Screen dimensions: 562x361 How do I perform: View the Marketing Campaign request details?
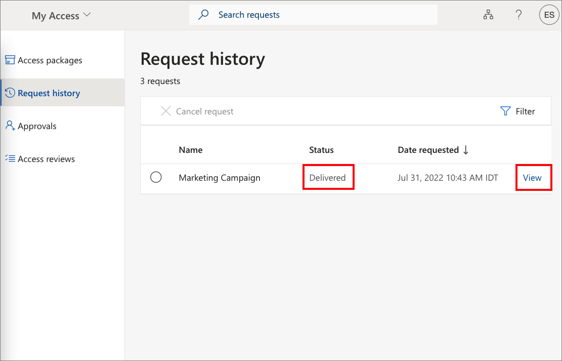point(532,178)
